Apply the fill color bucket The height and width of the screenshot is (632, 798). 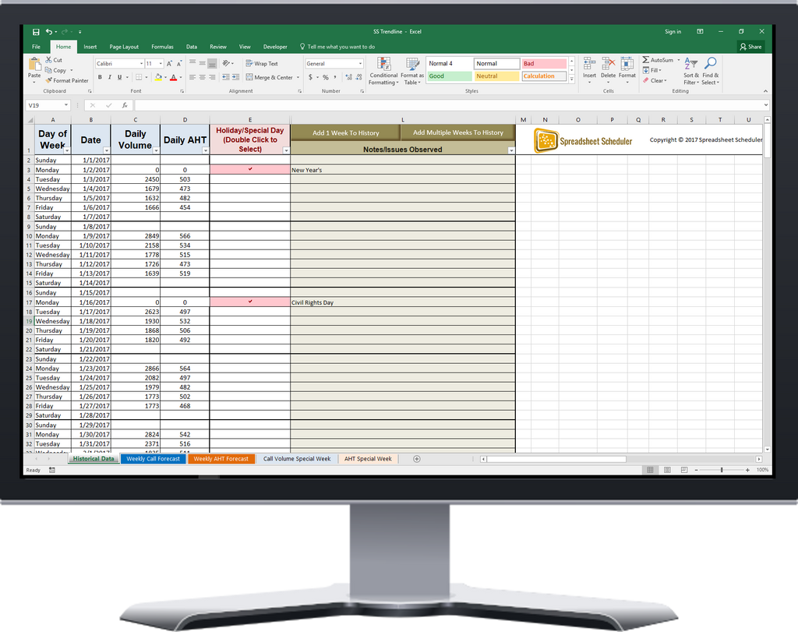158,77
